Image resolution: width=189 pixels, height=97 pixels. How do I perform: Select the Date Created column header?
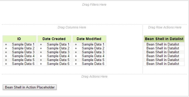tap(54, 39)
